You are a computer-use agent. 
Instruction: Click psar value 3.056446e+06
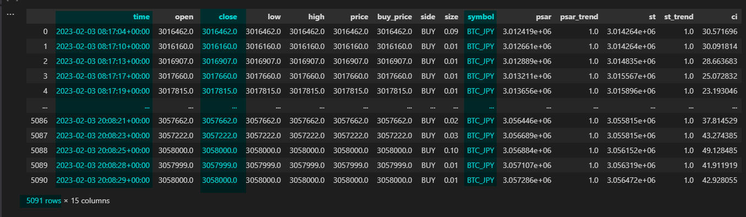tap(527, 120)
